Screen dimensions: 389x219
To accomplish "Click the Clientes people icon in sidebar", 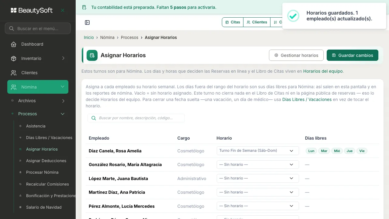I will pyautogui.click(x=14, y=73).
